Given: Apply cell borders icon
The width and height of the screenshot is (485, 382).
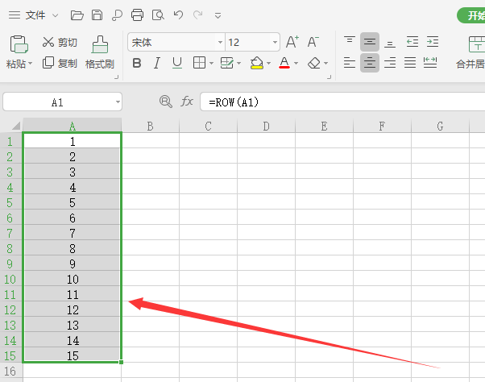Looking at the screenshot, I should tap(199, 63).
